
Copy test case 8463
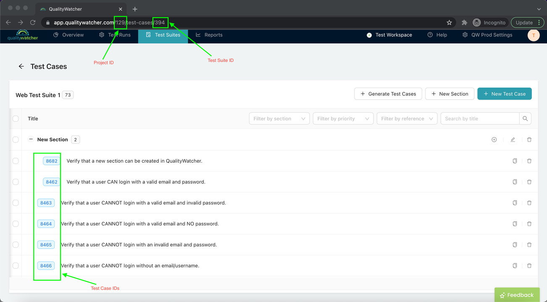[x=515, y=203]
